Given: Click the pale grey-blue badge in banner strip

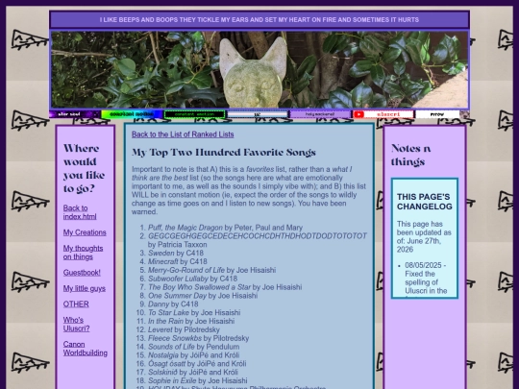Looking at the screenshot, I should 258,114.
